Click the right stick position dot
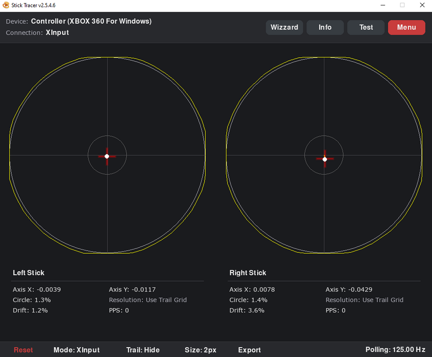Viewport: 432px width, 357px height. click(325, 159)
